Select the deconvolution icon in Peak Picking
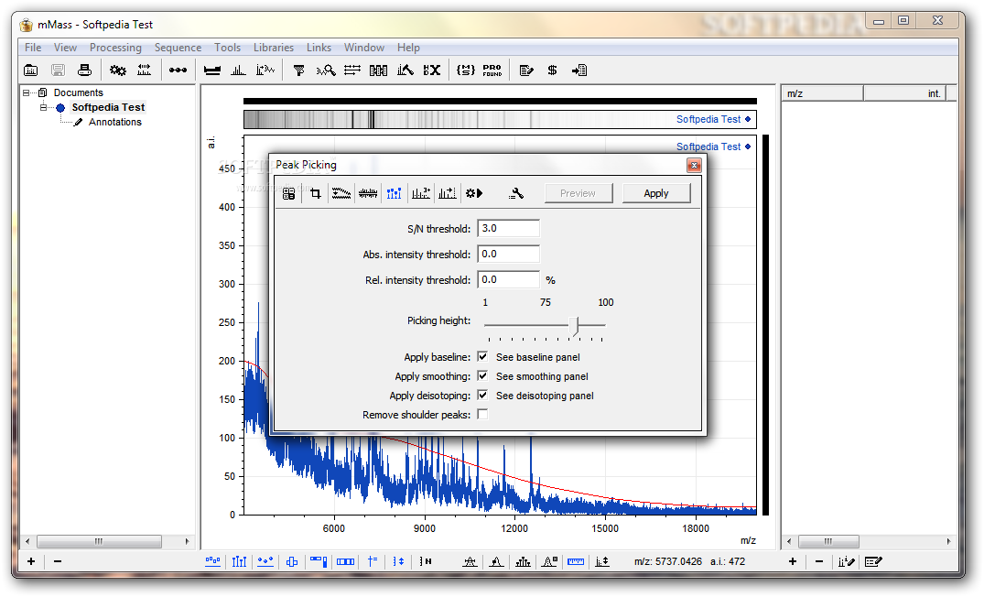The image size is (984, 597). pos(448,193)
